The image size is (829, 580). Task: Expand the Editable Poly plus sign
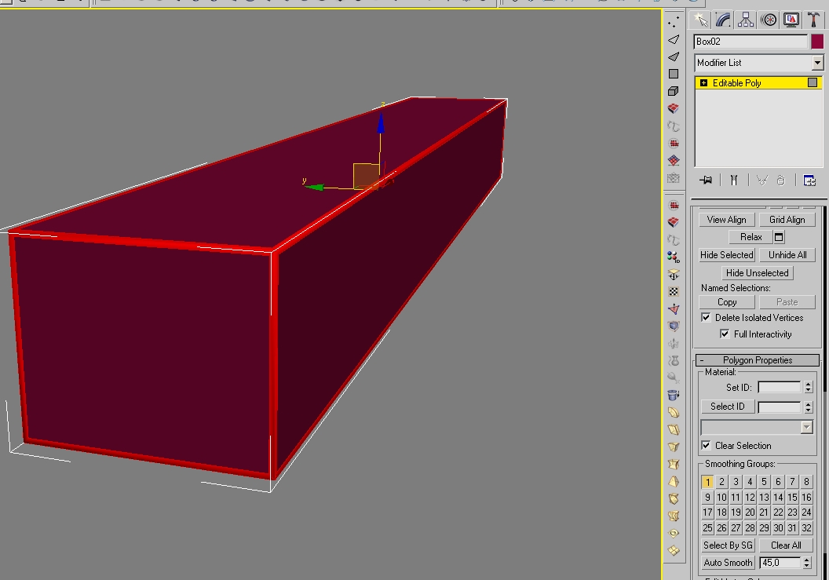(703, 83)
